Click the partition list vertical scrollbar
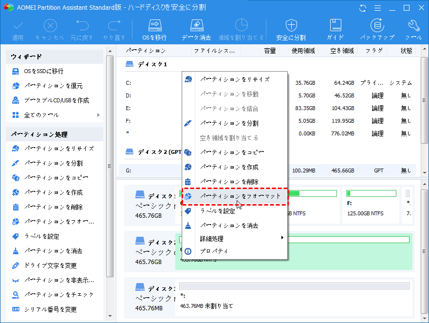This screenshot has height=323, width=429. coord(424,100)
